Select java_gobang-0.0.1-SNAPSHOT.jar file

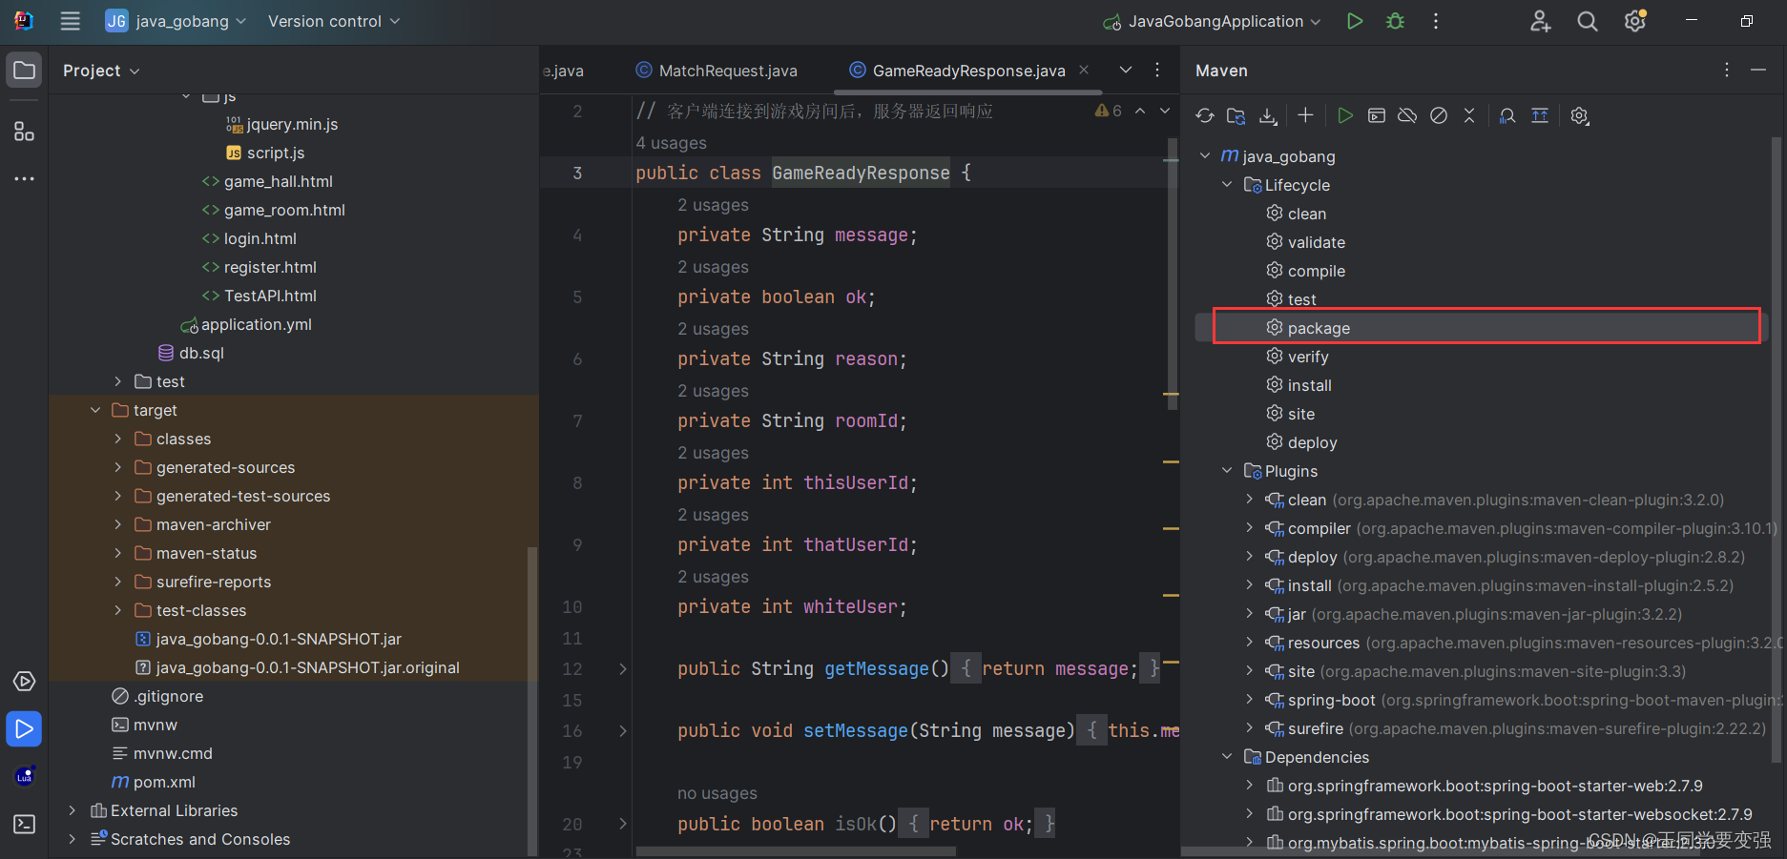click(268, 639)
